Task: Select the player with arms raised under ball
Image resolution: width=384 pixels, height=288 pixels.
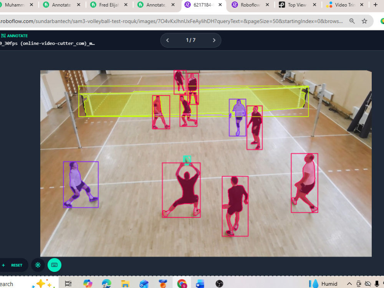Action: 181,190
